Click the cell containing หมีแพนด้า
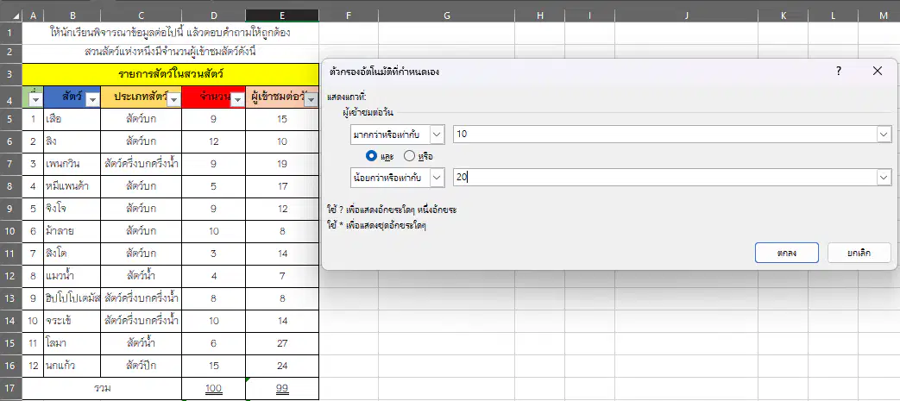 72,186
